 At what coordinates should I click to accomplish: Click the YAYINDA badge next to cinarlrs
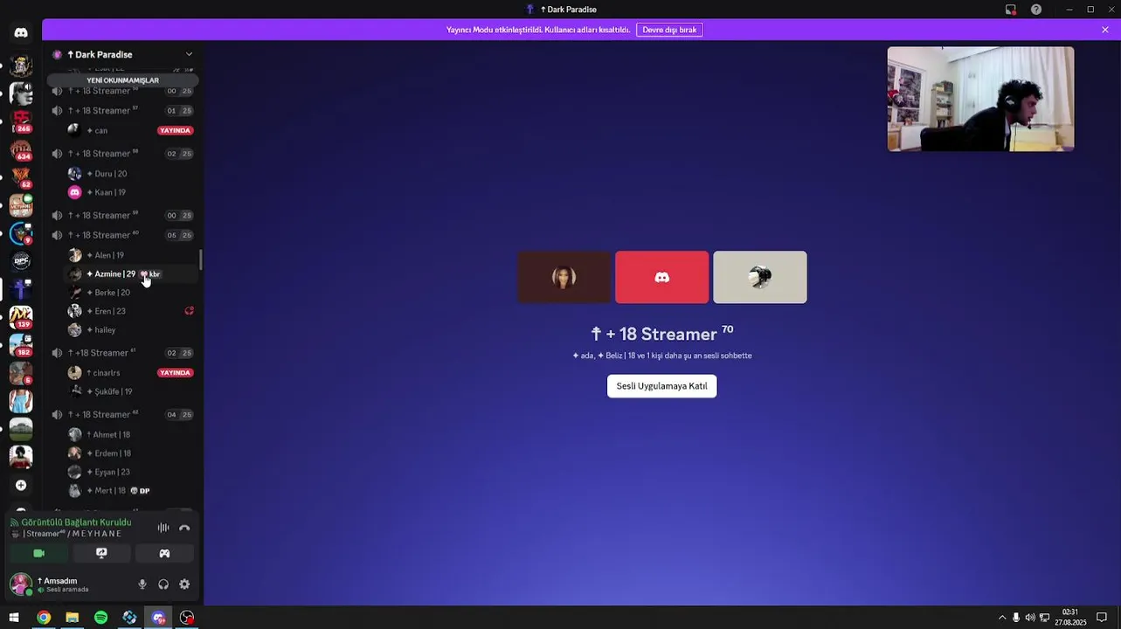(x=175, y=373)
